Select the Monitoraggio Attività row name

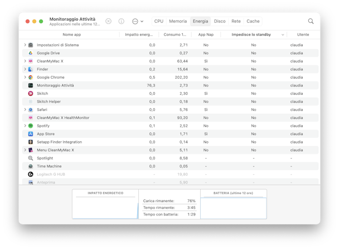pyautogui.click(x=55, y=85)
